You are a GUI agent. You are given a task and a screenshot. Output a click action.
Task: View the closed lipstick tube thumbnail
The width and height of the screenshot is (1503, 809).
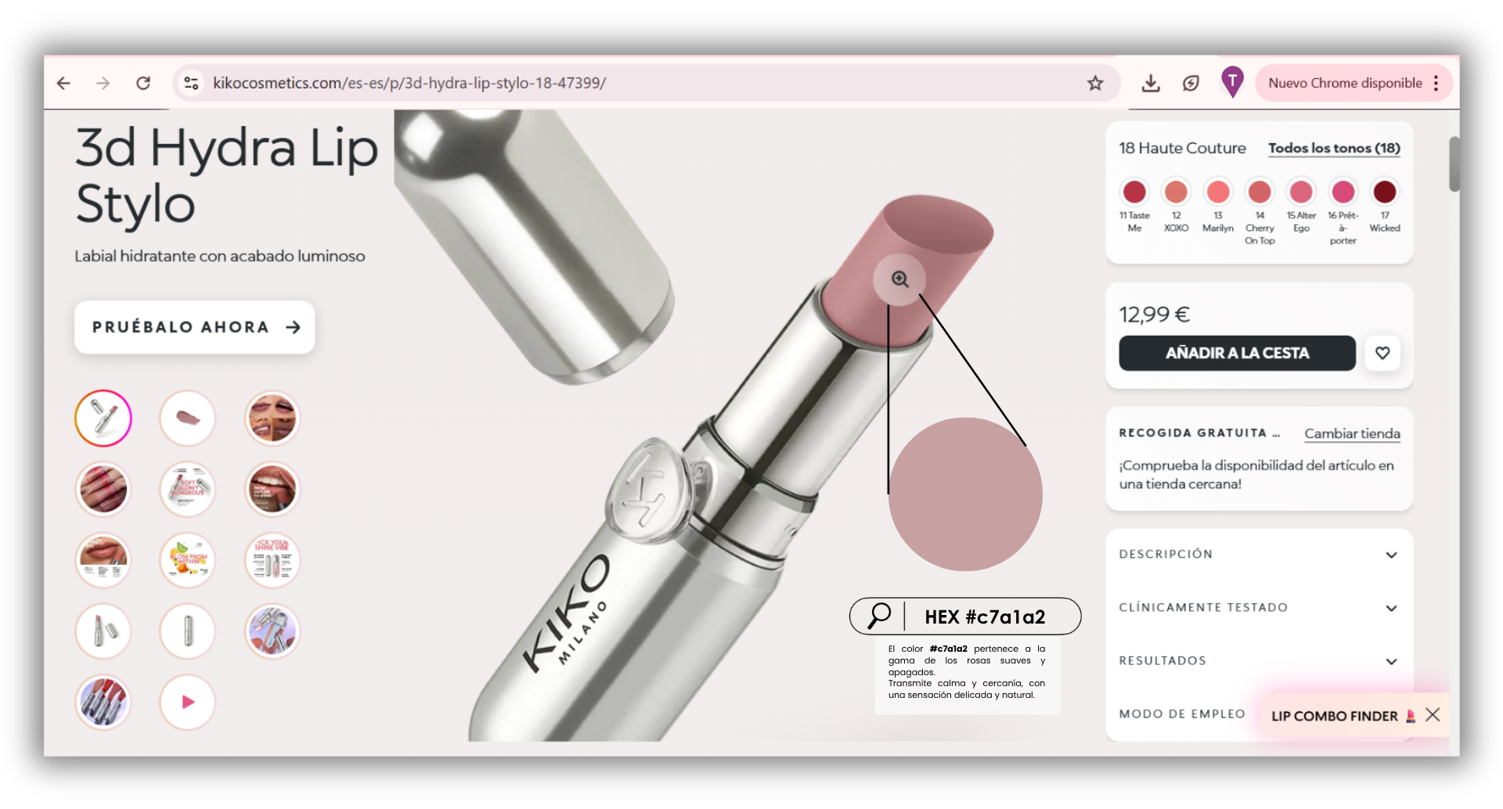(188, 631)
